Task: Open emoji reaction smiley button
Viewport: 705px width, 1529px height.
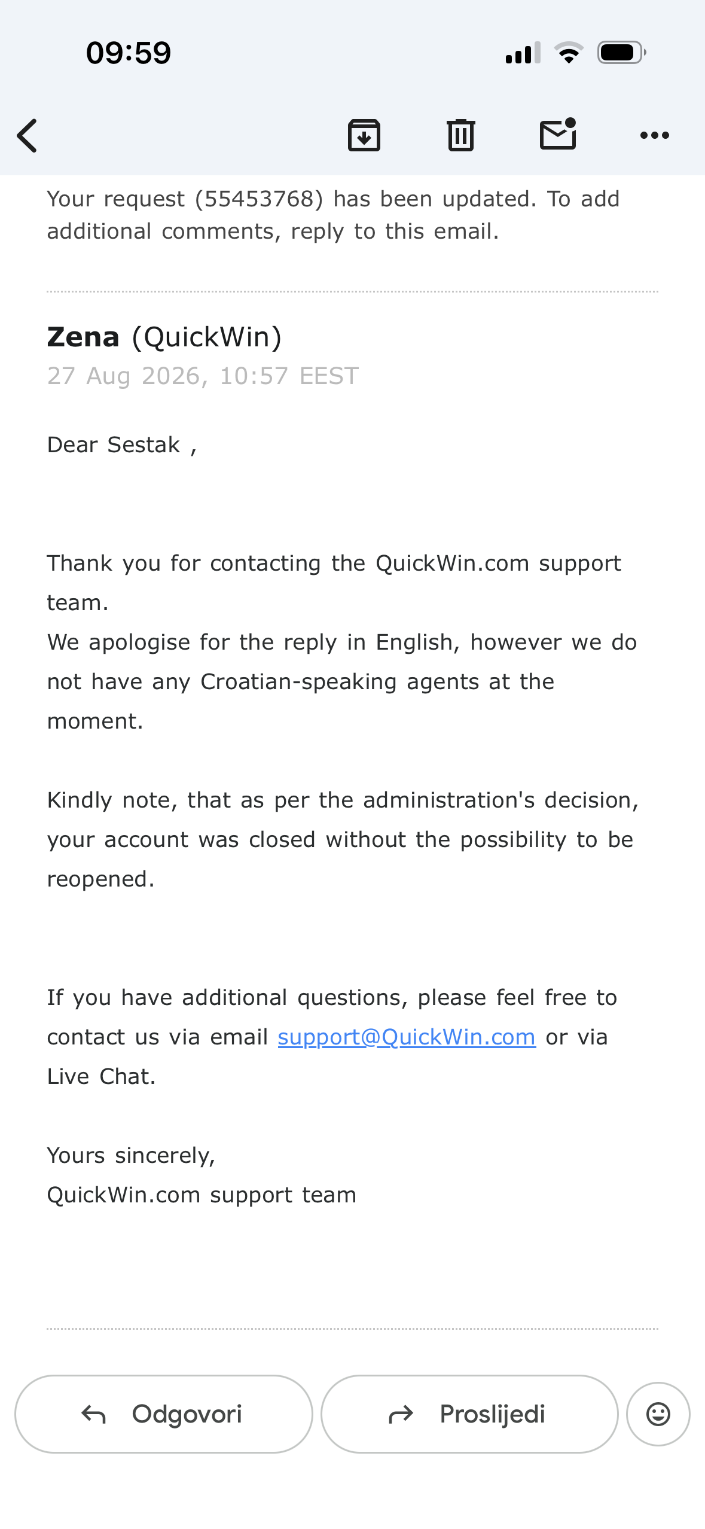Action: coord(658,1414)
